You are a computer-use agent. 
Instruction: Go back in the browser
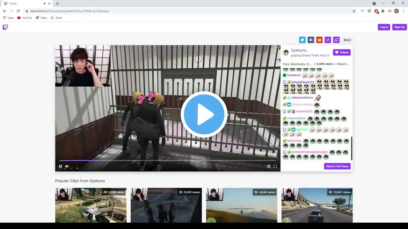tap(4, 11)
